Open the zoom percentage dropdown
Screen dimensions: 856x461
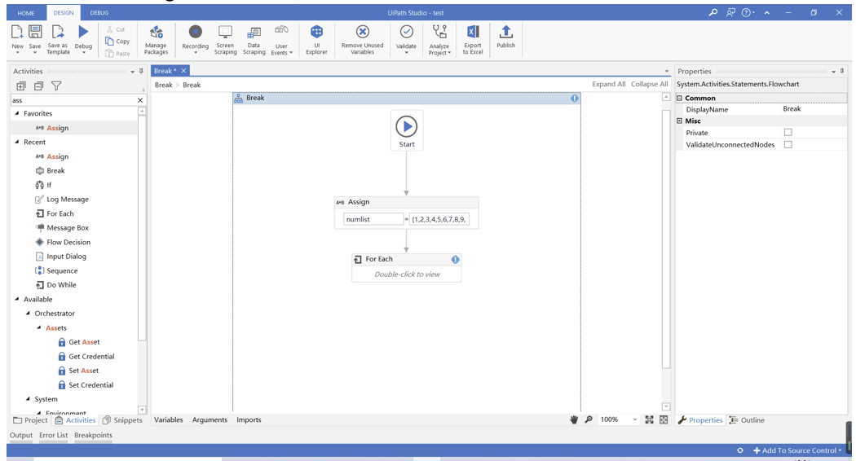[634, 419]
